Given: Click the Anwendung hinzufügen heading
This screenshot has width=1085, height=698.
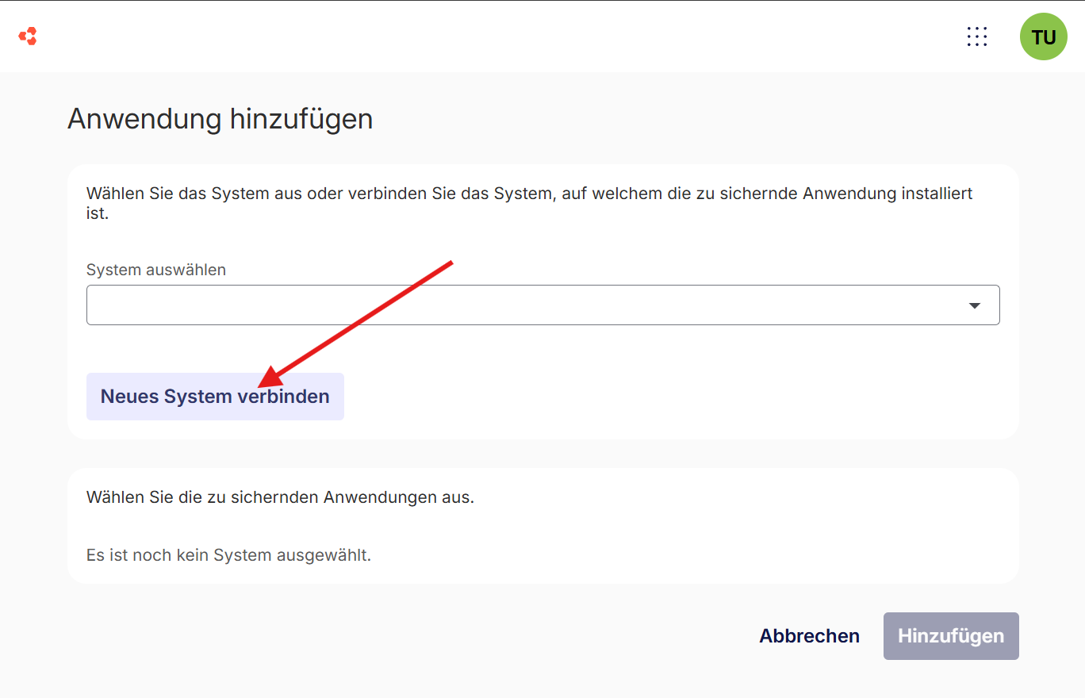Looking at the screenshot, I should pyautogui.click(x=220, y=119).
